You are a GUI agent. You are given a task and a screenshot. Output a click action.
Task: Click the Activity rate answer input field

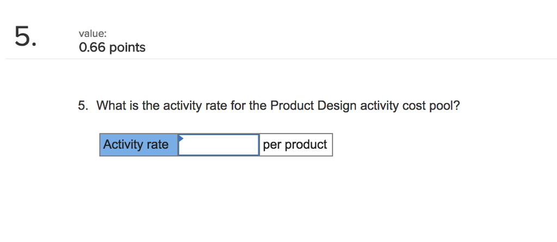pos(219,145)
